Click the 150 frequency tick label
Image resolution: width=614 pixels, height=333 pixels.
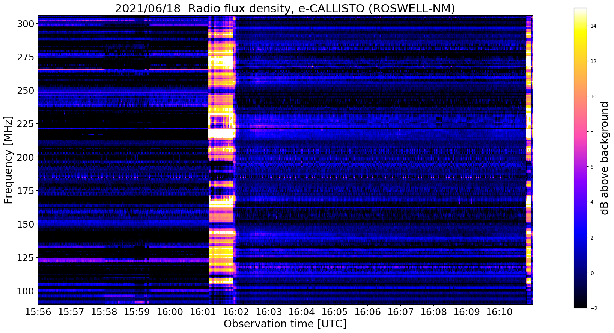26,224
